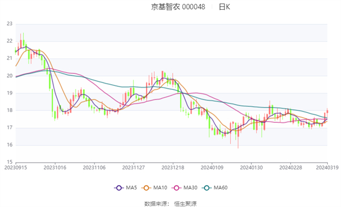Toggle the MA10 legend series
The image size is (341, 207).
[154, 188]
